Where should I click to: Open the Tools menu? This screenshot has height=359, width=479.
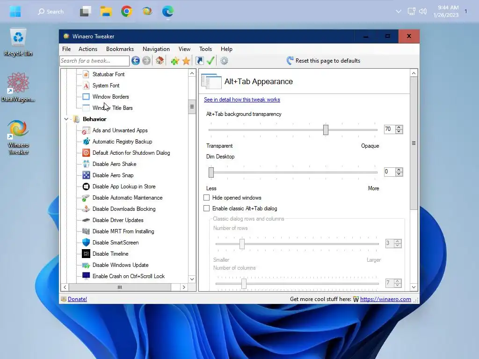point(206,49)
